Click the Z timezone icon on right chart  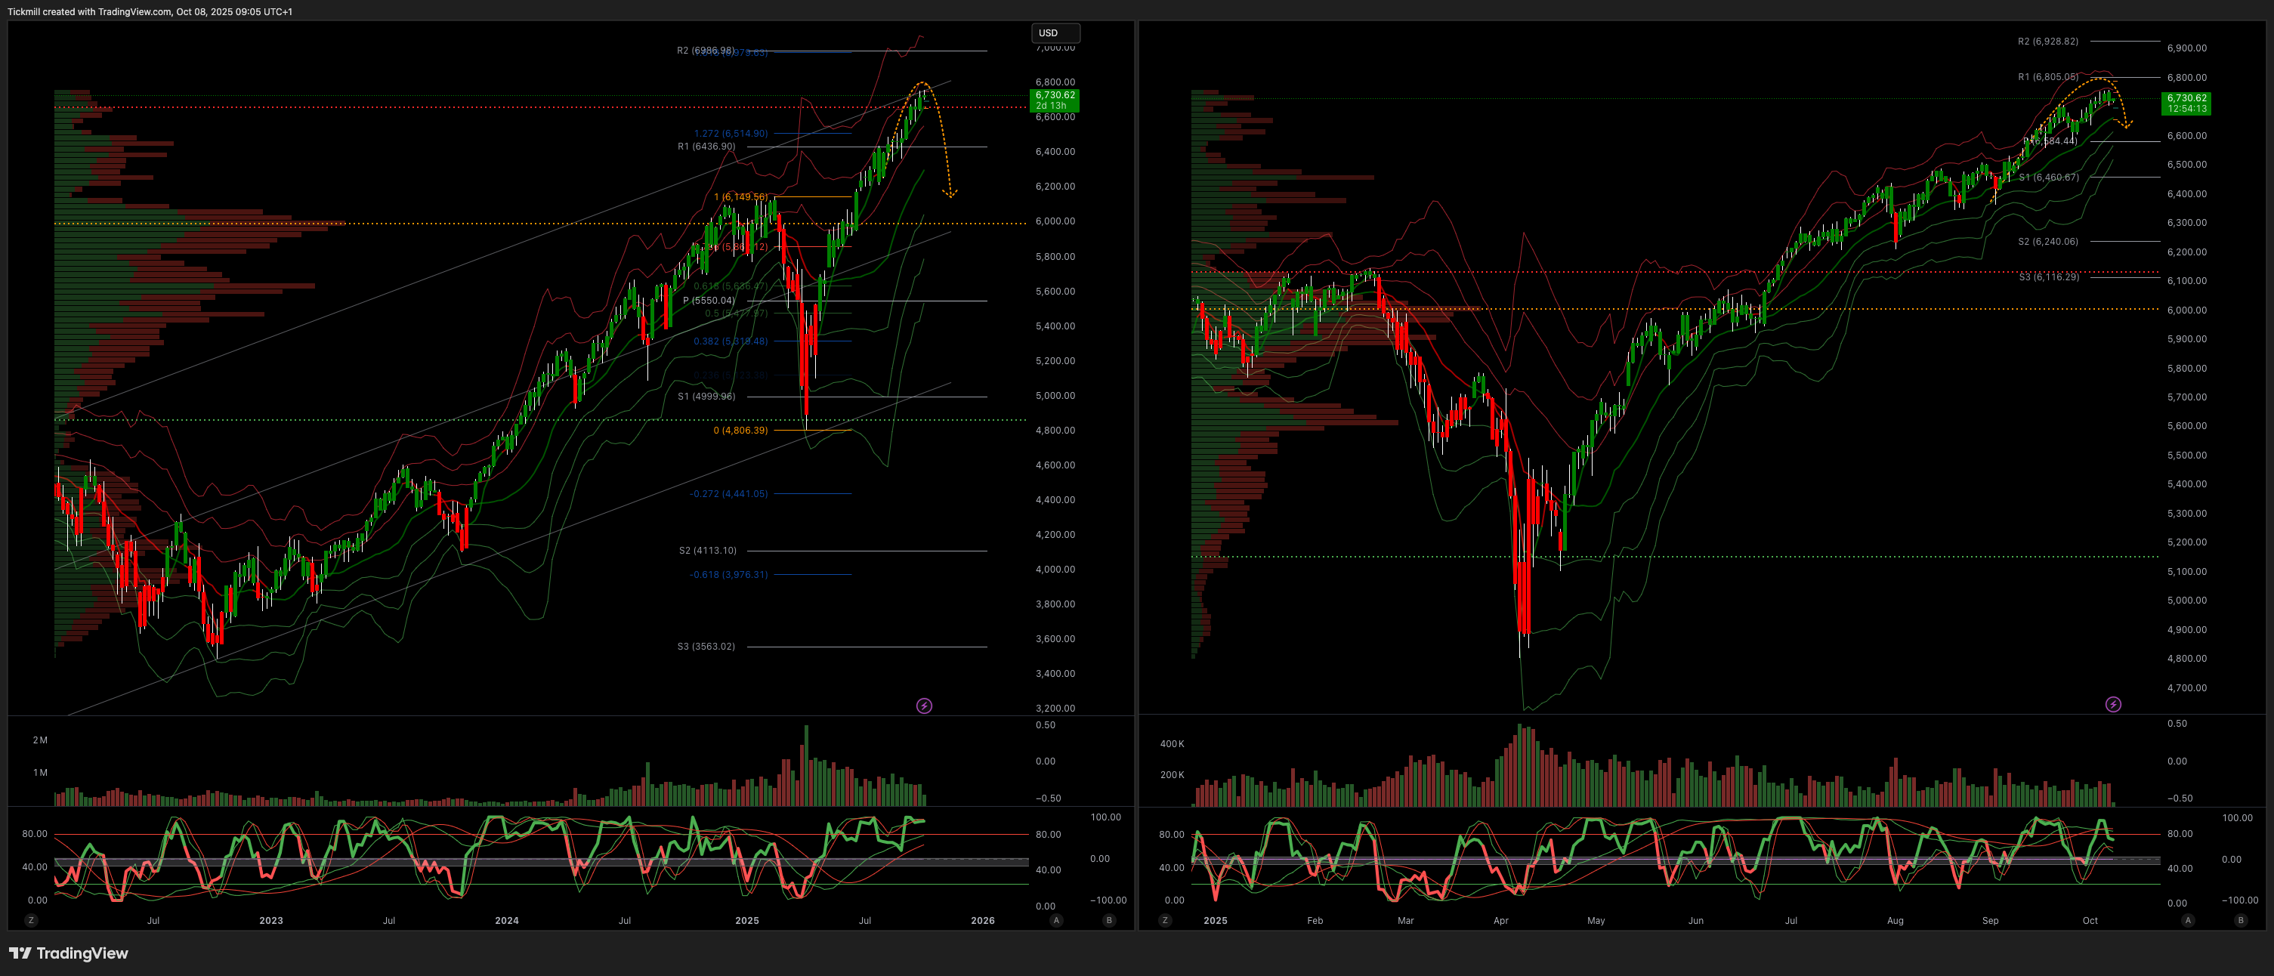1164,920
